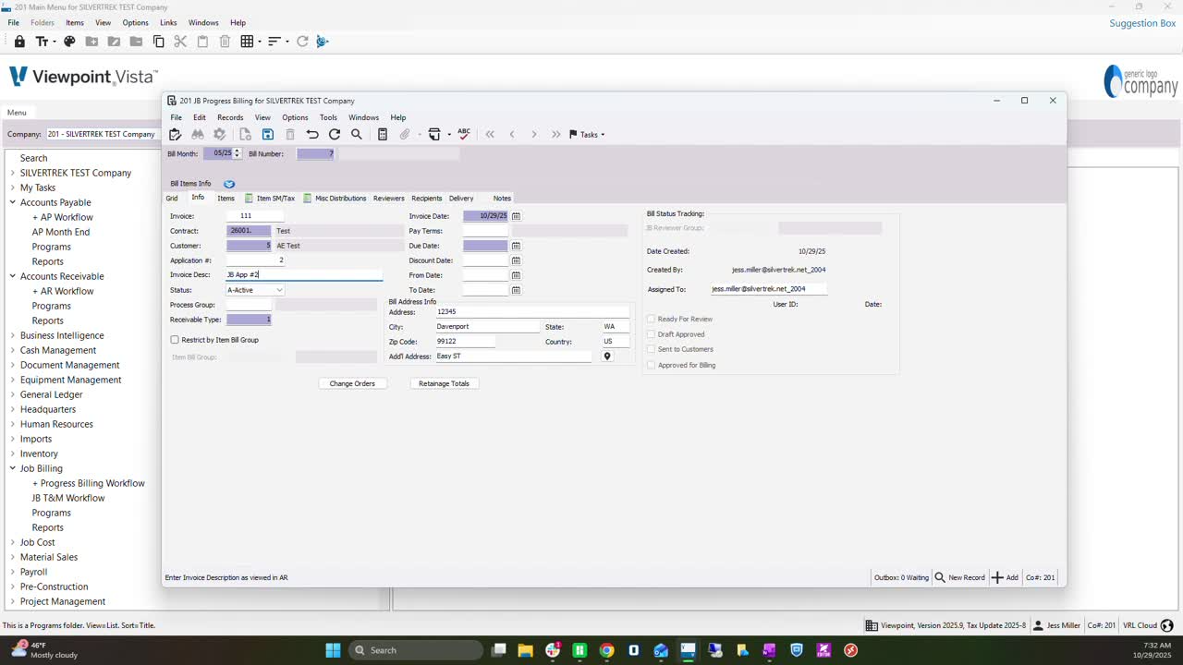Expand the General Ledger tree node
The image size is (1183, 665).
tap(13, 394)
